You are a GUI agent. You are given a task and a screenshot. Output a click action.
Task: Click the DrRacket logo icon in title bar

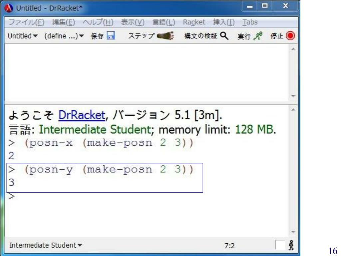(x=8, y=8)
